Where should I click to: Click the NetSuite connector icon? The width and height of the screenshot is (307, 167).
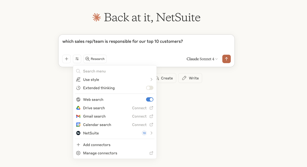click(x=78, y=133)
